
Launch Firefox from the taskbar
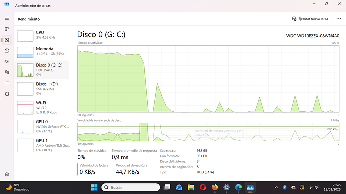(x=215, y=187)
